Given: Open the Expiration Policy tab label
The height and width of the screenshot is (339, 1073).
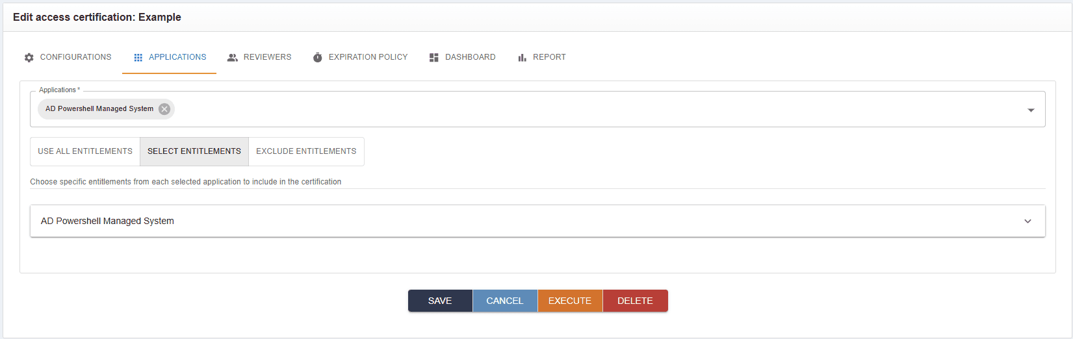Looking at the screenshot, I should coord(368,57).
